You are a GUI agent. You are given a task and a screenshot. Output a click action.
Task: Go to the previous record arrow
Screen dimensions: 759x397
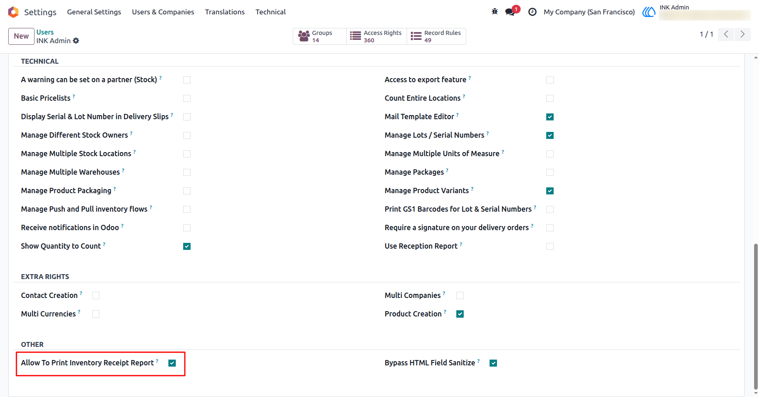click(726, 34)
